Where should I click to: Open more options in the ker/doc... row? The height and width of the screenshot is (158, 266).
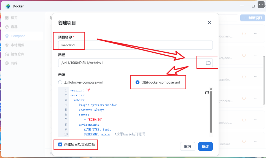256,55
